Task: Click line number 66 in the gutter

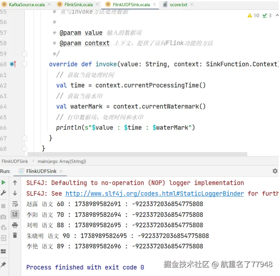Action: pos(3,128)
